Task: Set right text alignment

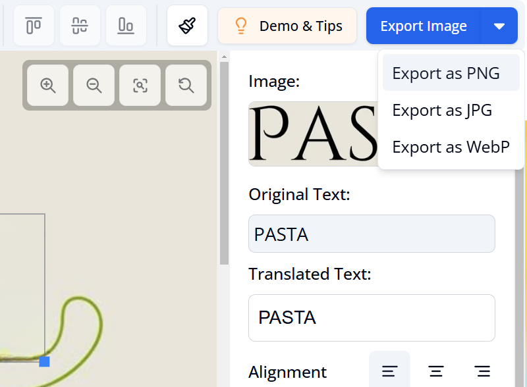Action: pos(482,371)
